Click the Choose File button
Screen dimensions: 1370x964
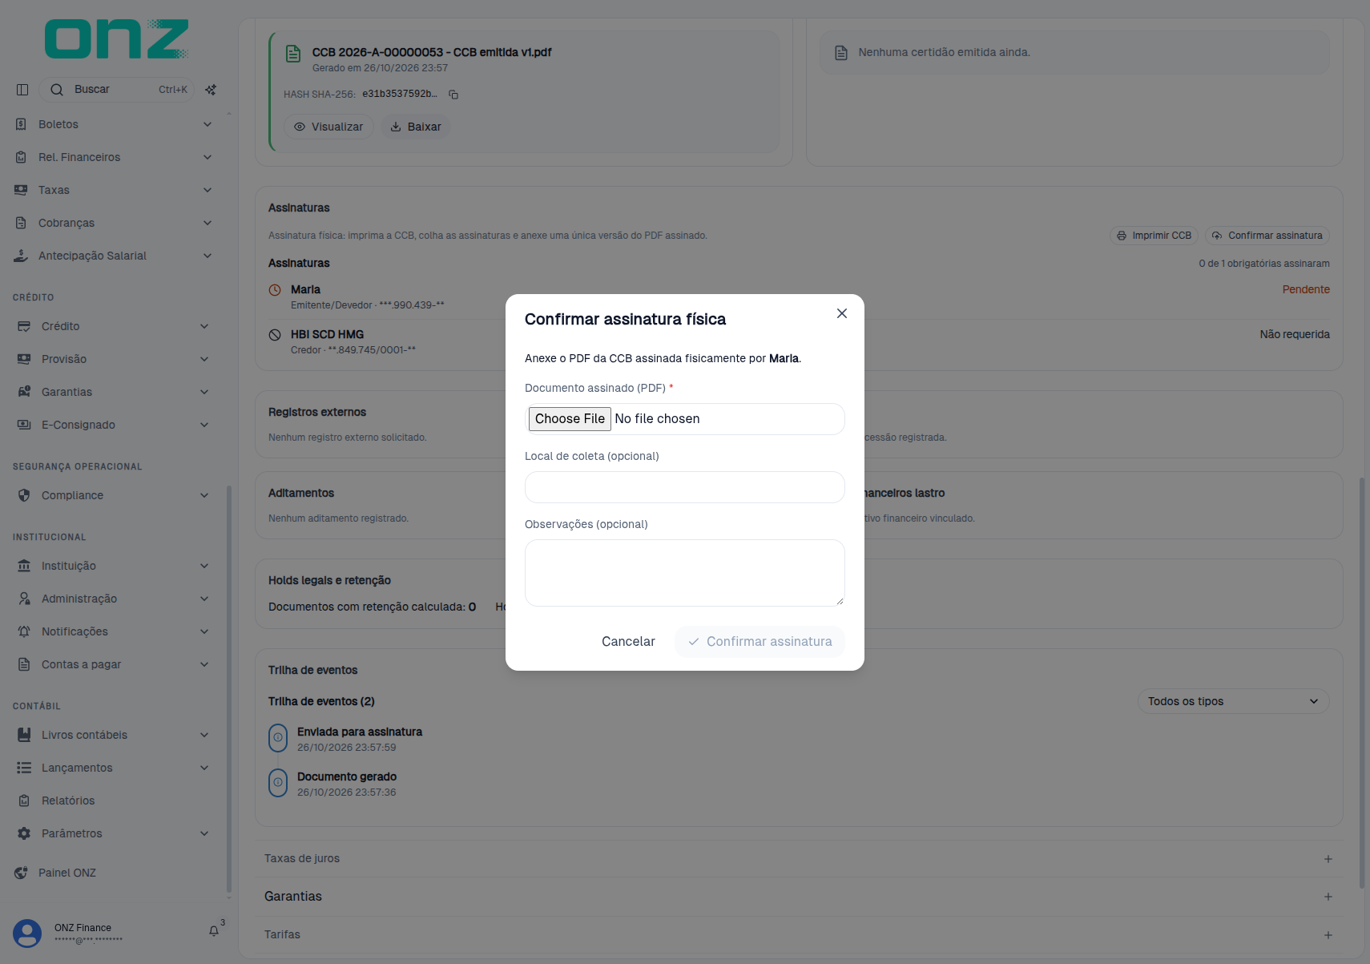(x=570, y=419)
